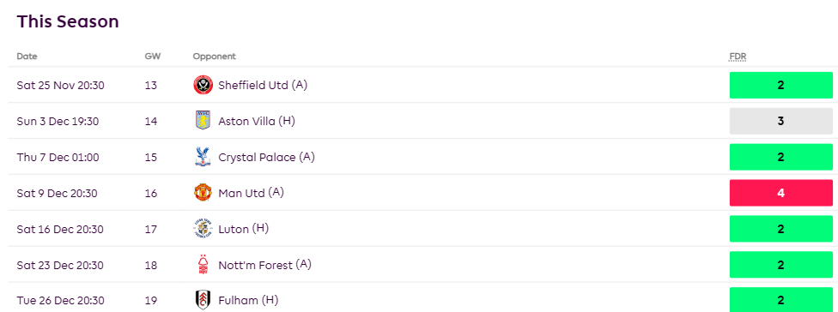Click the GW column header

tap(152, 57)
